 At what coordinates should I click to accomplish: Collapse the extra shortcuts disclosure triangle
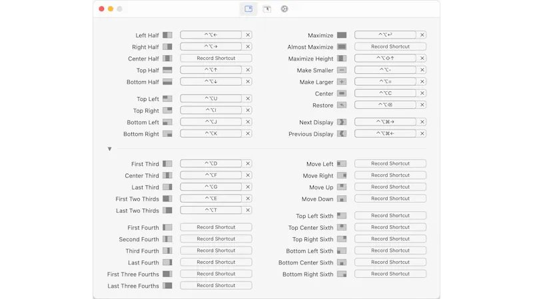coord(110,149)
